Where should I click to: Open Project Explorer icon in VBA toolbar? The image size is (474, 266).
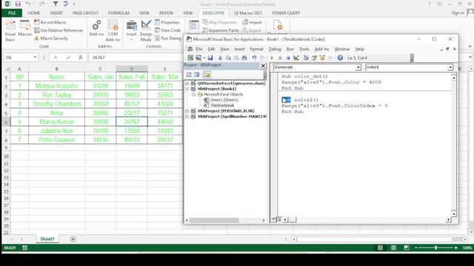(306, 58)
